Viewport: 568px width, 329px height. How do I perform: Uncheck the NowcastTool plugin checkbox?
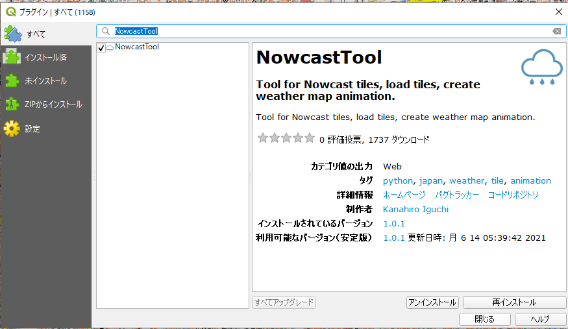101,47
